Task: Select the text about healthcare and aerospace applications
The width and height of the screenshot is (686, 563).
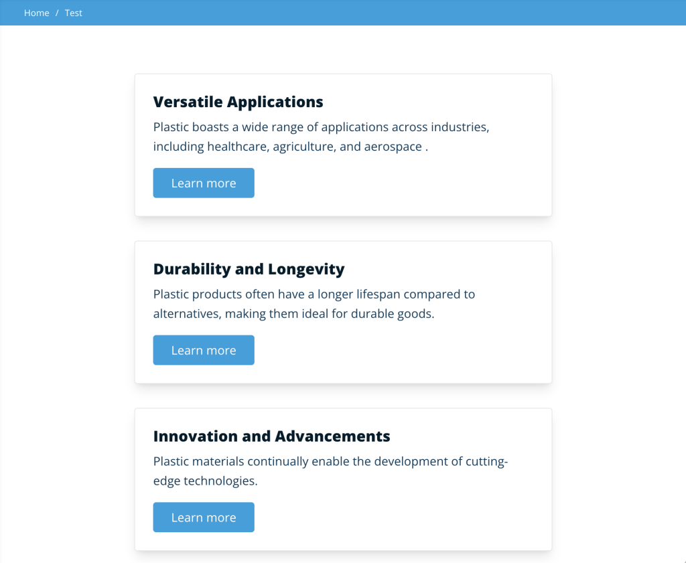Action: [x=322, y=136]
